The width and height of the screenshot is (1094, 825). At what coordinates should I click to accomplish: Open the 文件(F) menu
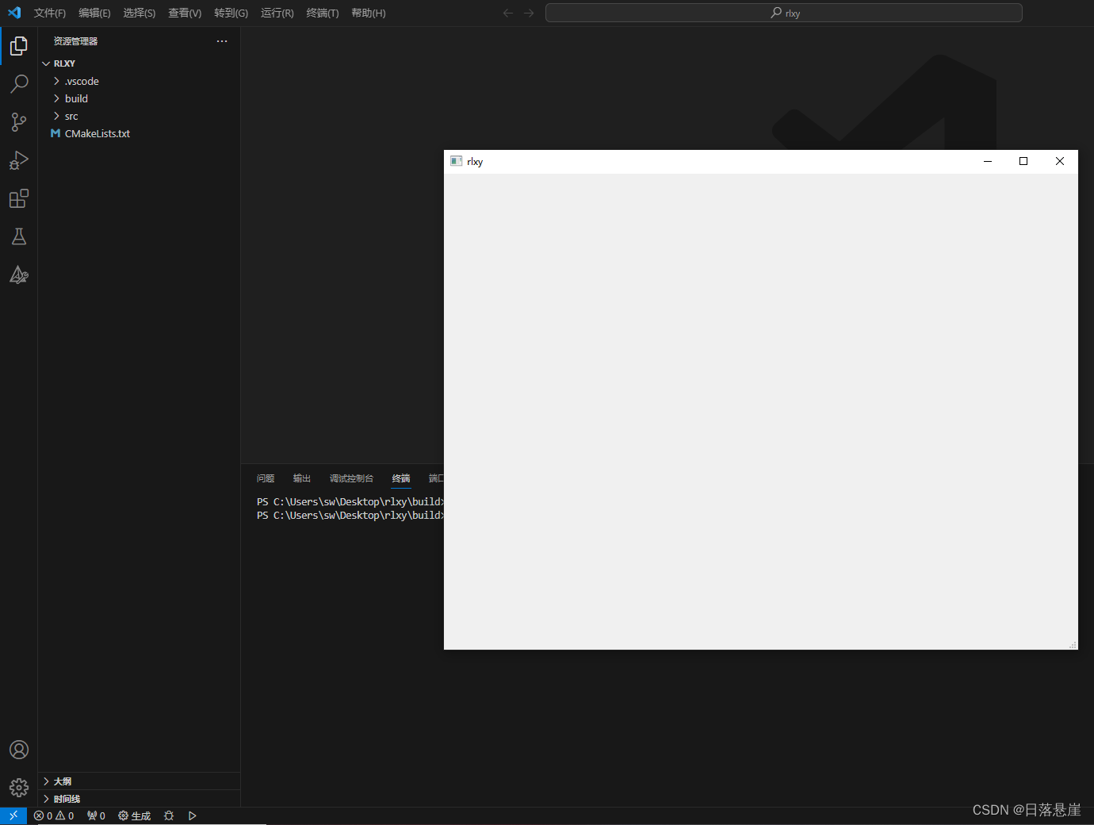click(x=50, y=13)
